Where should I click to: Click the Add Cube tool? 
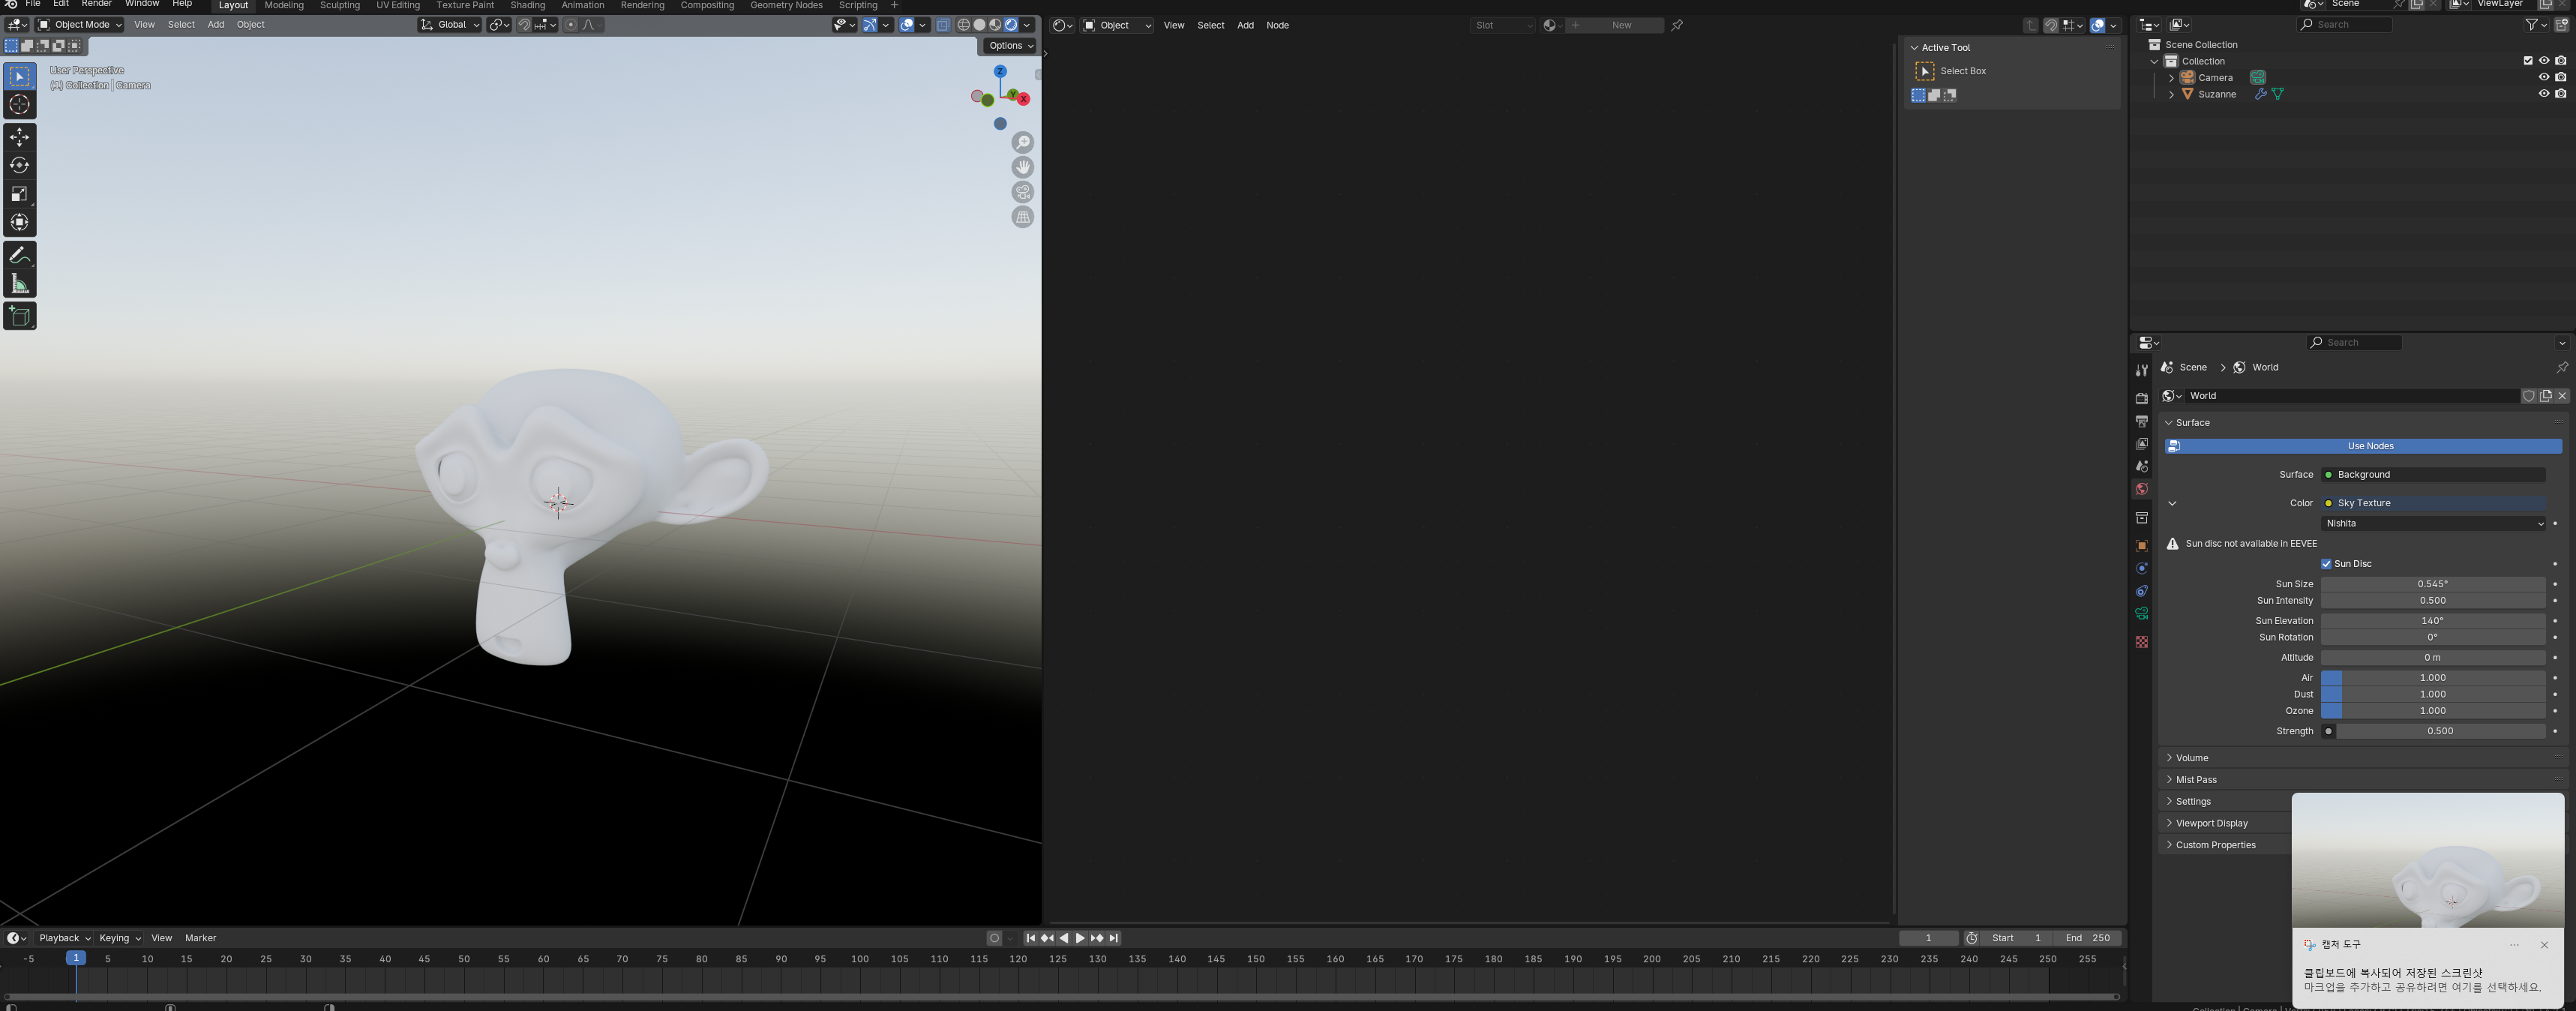click(19, 317)
